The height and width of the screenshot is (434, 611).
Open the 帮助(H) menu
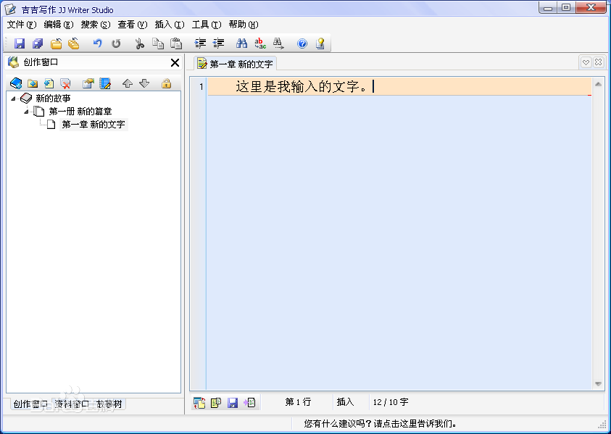(x=244, y=25)
